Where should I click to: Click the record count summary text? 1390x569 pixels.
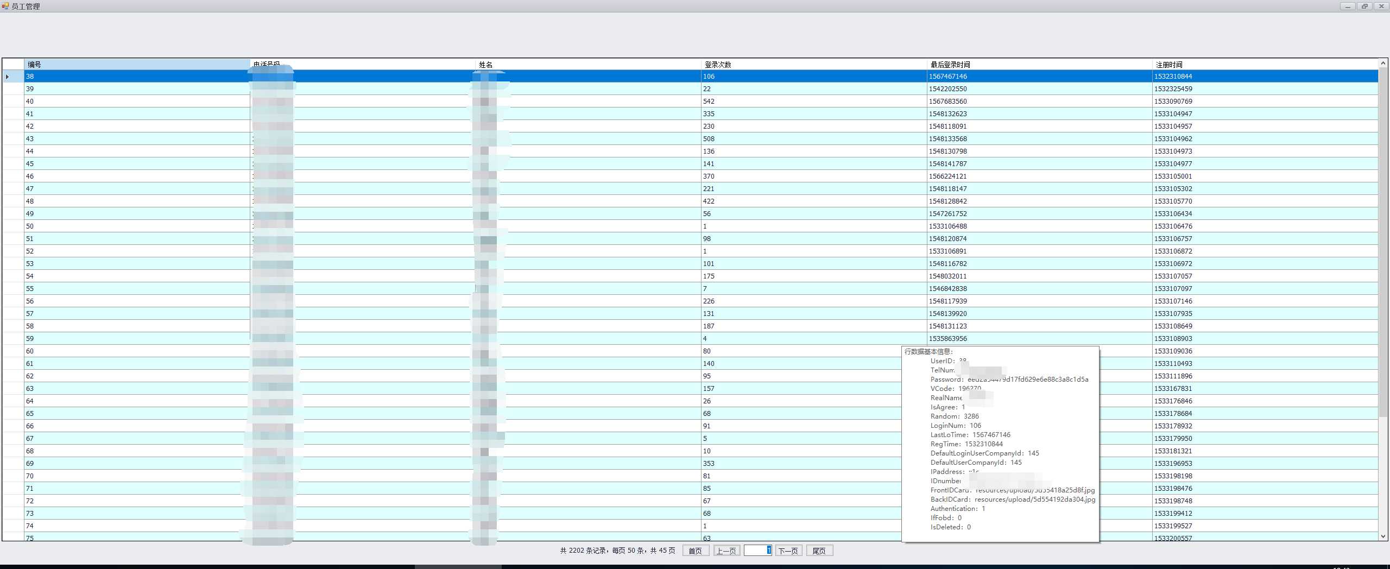[617, 551]
